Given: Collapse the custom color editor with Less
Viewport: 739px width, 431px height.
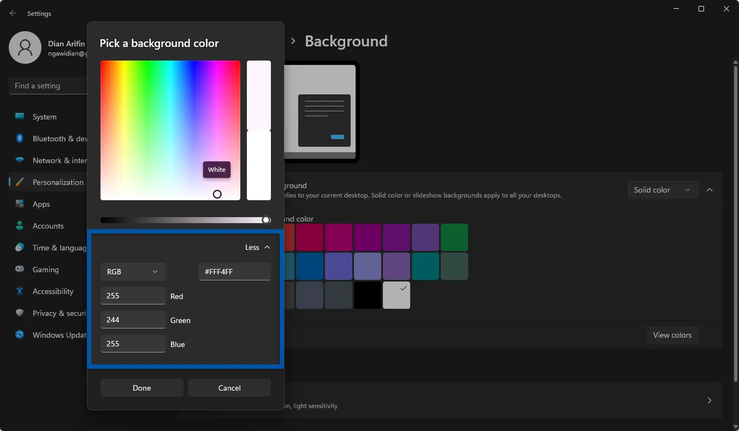Looking at the screenshot, I should pos(257,247).
